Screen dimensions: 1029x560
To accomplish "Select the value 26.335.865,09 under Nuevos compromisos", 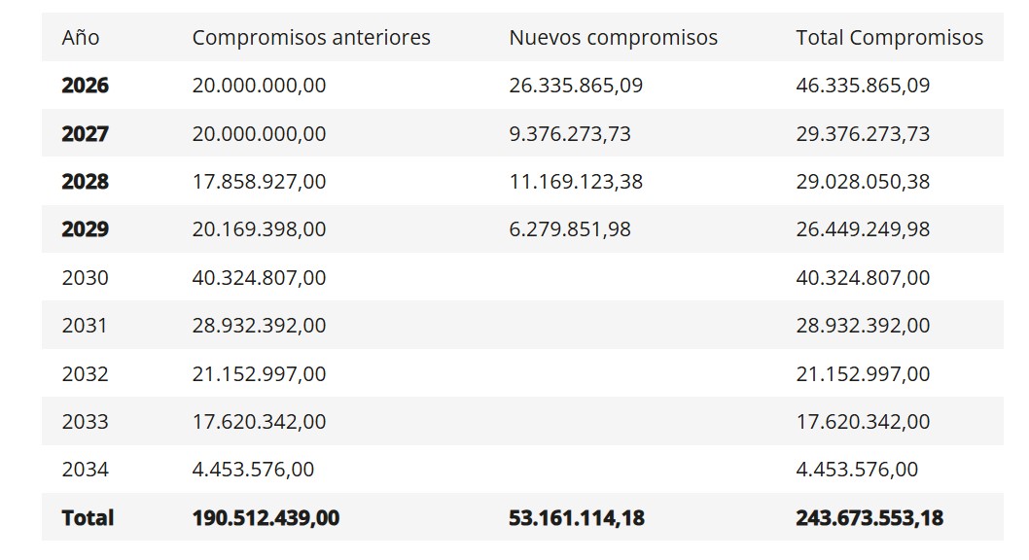I will point(576,86).
